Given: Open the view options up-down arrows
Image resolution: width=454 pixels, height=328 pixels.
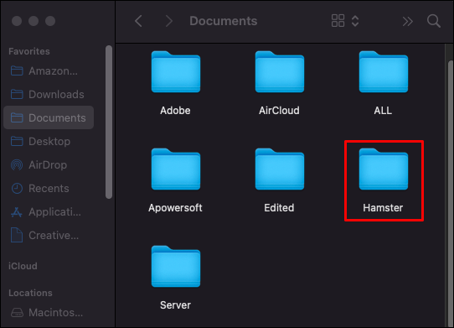Looking at the screenshot, I should point(355,21).
